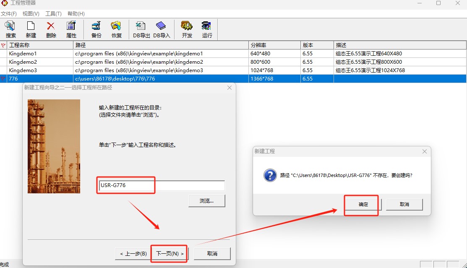Screen dimensions: 467x268
Task: Click the 备份 (Backup) toolbar icon
Action: click(x=96, y=29)
